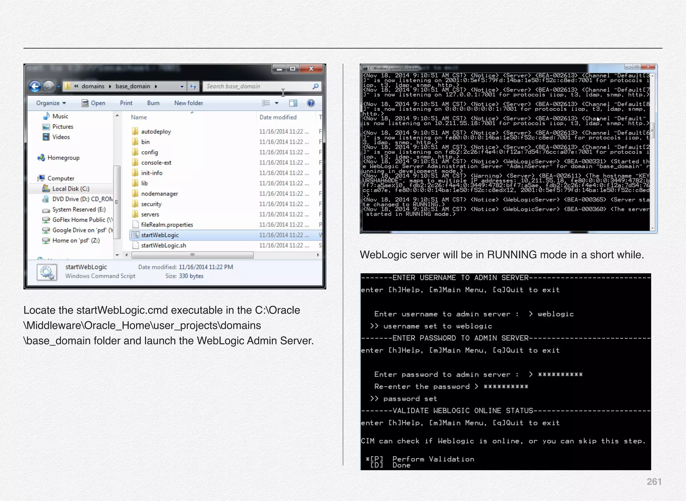Click the change view icon
The height and width of the screenshot is (501, 686).
tap(266, 103)
